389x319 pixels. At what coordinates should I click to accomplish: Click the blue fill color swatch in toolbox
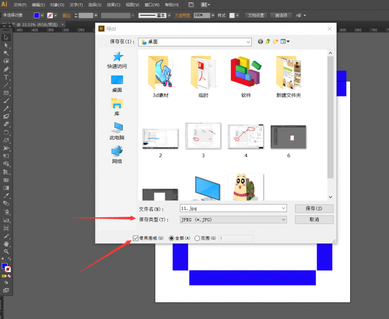pos(5,267)
